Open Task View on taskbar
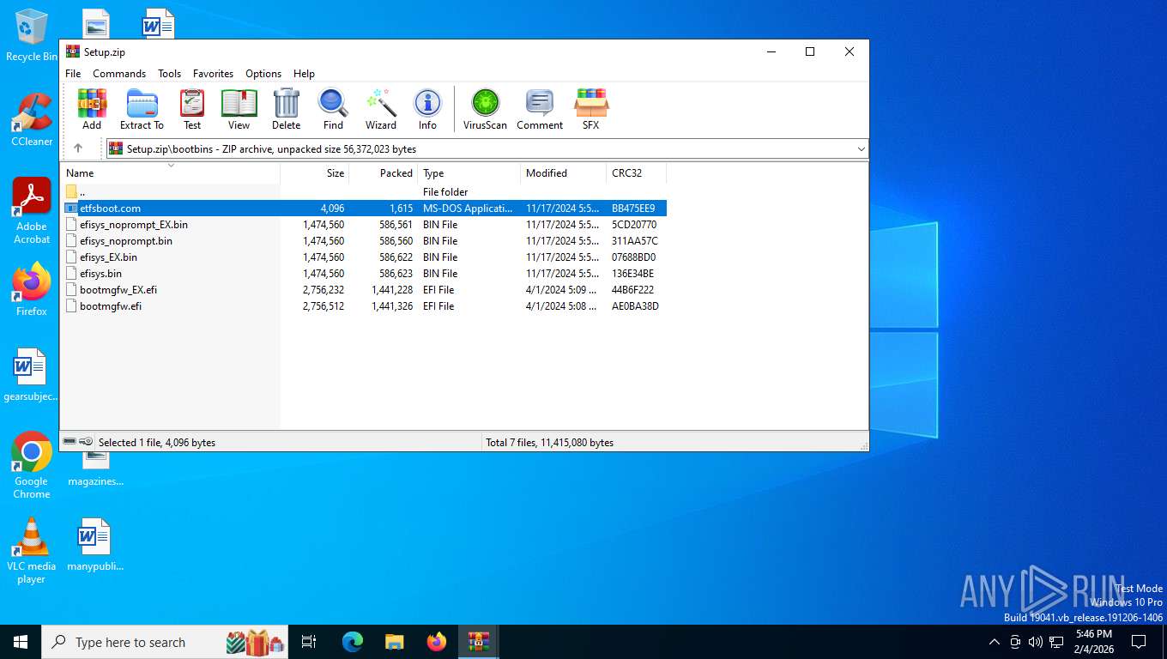Viewport: 1167px width, 659px height. [x=309, y=642]
